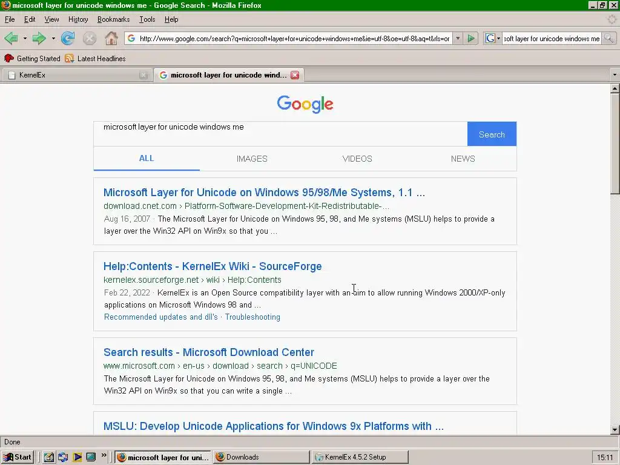Click the scrollbar down arrow
Viewport: 620px width, 465px height.
615,429
